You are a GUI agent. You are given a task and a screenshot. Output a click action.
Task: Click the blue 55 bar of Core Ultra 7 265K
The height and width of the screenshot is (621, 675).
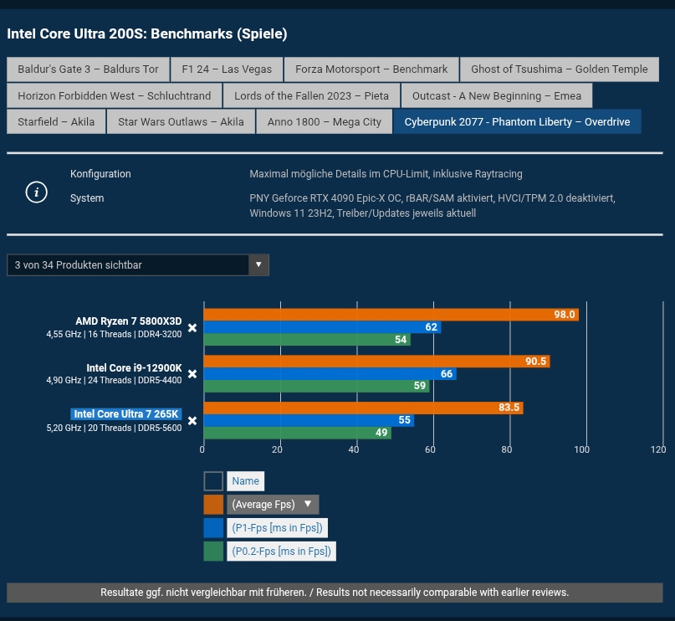click(309, 420)
